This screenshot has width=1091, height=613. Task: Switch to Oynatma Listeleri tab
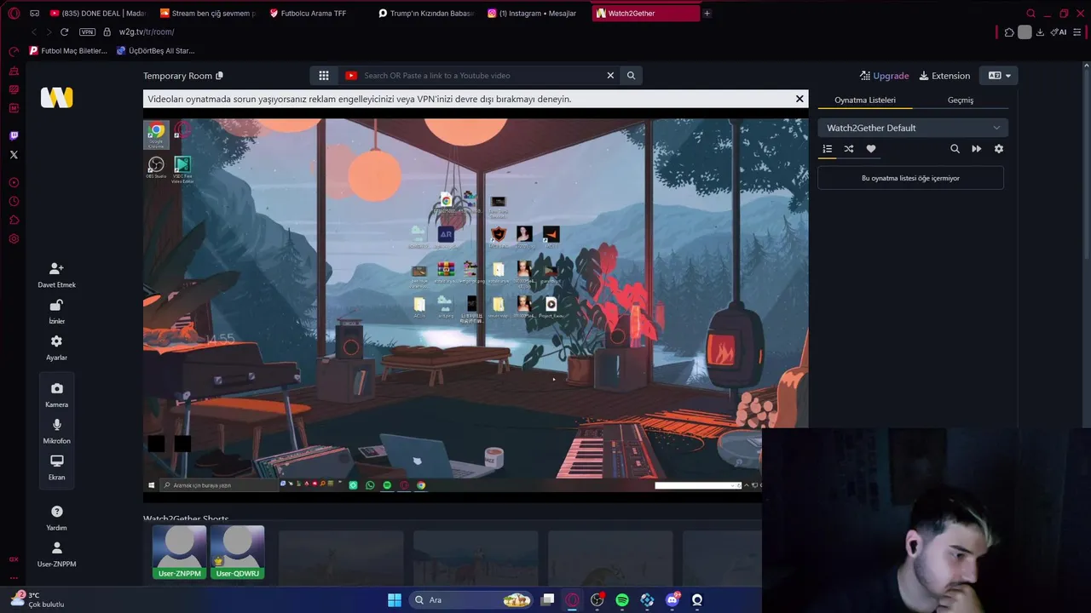pyautogui.click(x=864, y=100)
